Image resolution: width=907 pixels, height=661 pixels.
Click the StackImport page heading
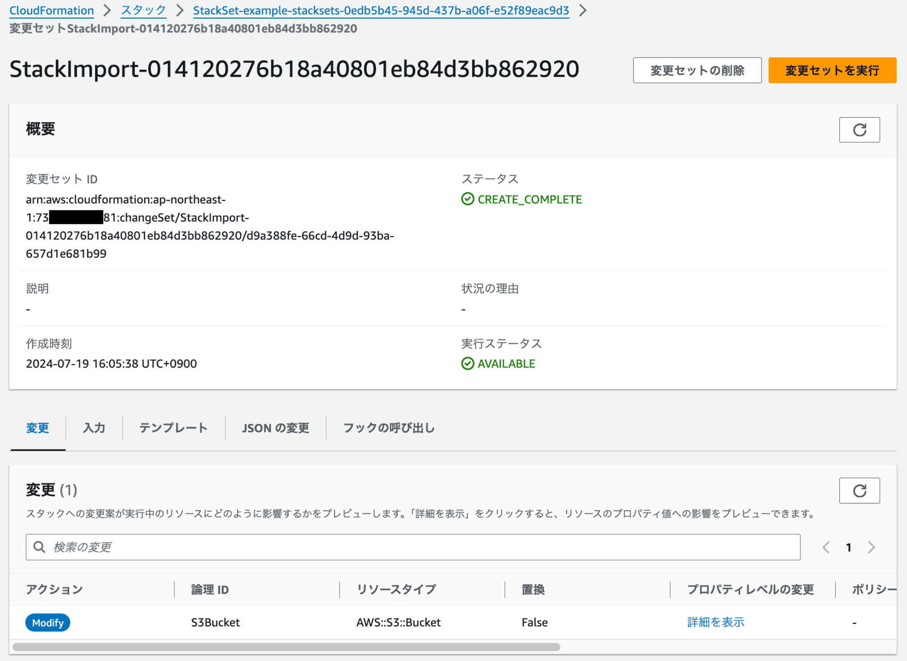click(x=294, y=69)
